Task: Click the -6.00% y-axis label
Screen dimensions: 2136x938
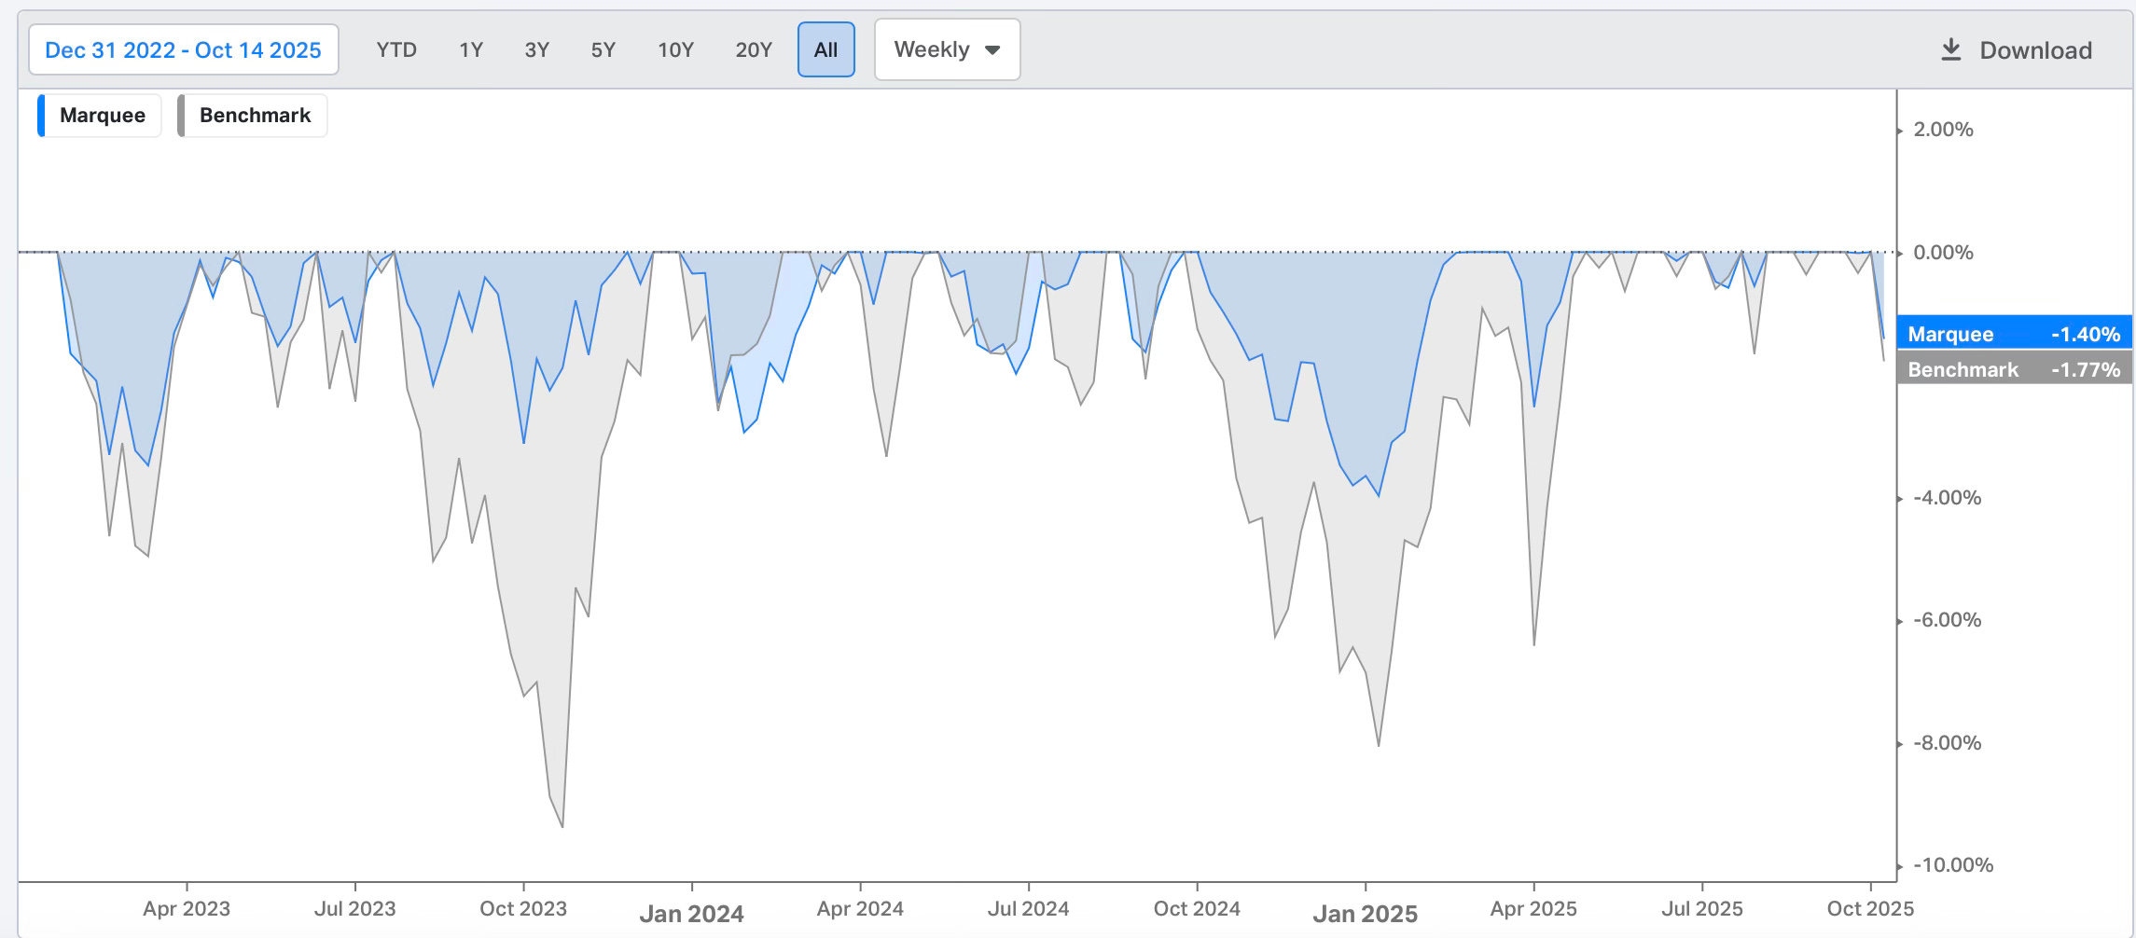Action: (x=1948, y=620)
